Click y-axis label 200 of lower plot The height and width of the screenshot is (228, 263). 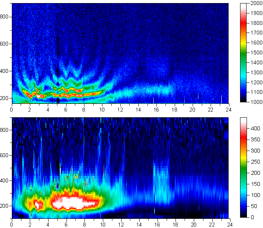click(5, 206)
